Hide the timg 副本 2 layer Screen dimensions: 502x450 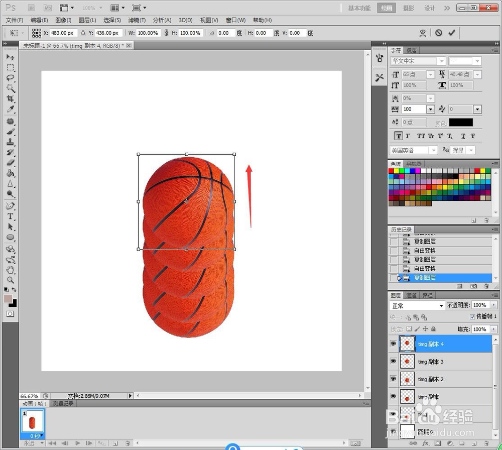(393, 379)
